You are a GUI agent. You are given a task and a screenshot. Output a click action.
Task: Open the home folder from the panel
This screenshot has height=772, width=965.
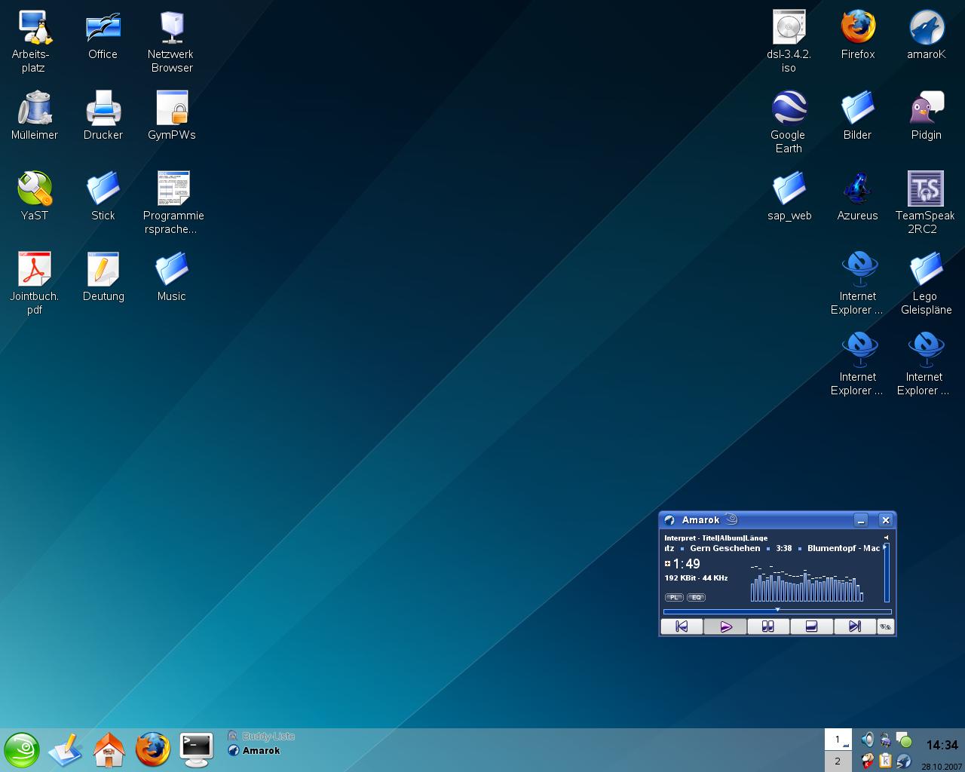click(x=109, y=750)
